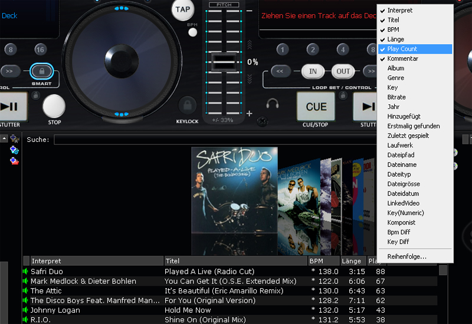This screenshot has width=472, height=324.
Task: Uncheck BPM column in context menu
Action: pos(415,29)
